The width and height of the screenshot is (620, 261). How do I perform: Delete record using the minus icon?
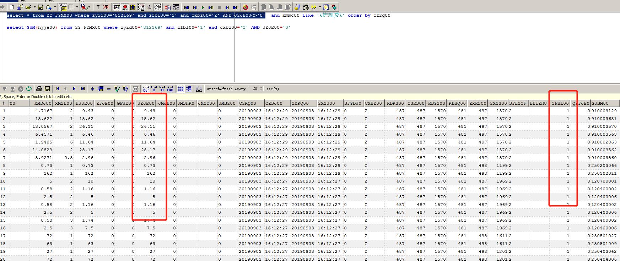[109, 89]
